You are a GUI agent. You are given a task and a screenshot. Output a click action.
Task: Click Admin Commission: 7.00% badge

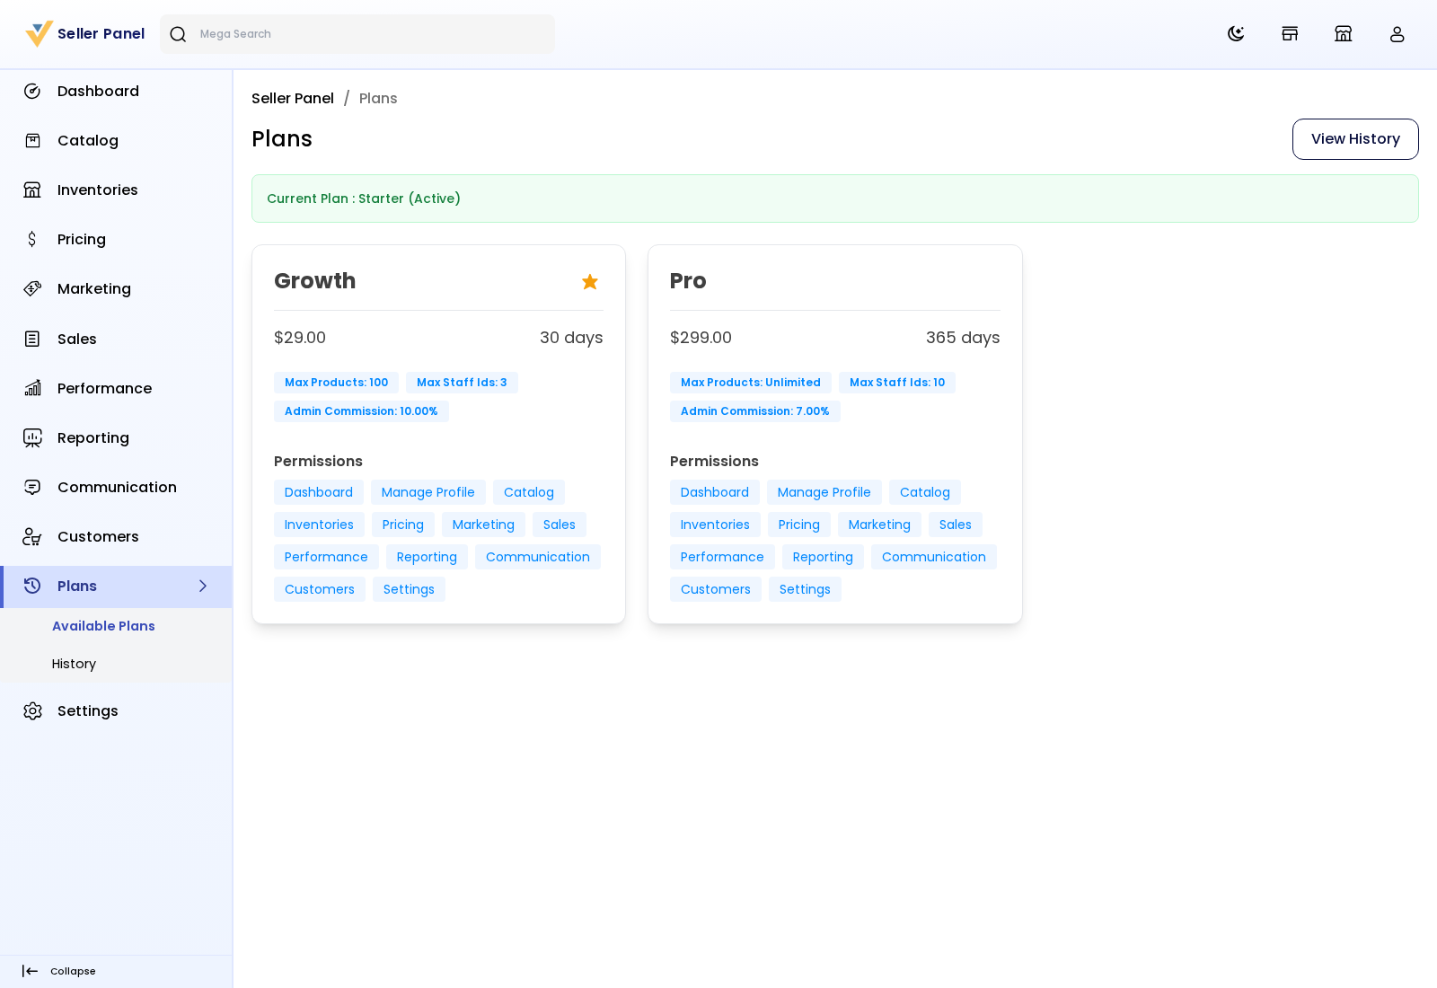(x=755, y=411)
